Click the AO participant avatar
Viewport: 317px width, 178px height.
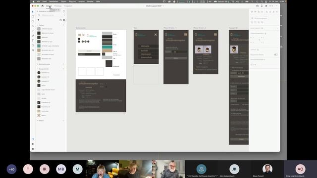pos(300,169)
